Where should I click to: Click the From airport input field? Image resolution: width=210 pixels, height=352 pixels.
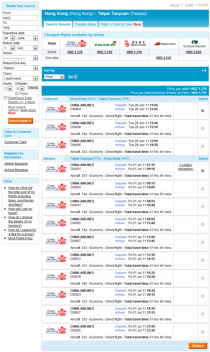(20, 18)
